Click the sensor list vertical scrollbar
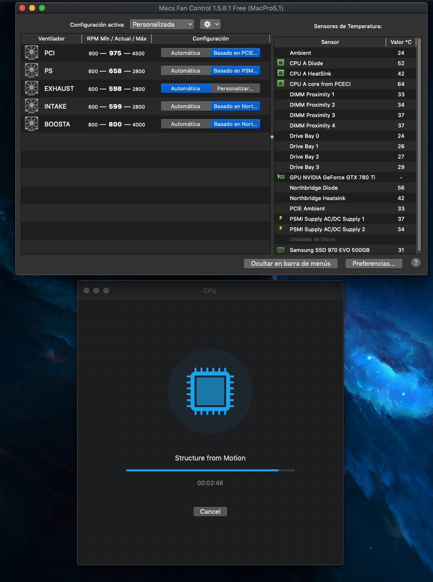The image size is (433, 582). click(x=419, y=144)
